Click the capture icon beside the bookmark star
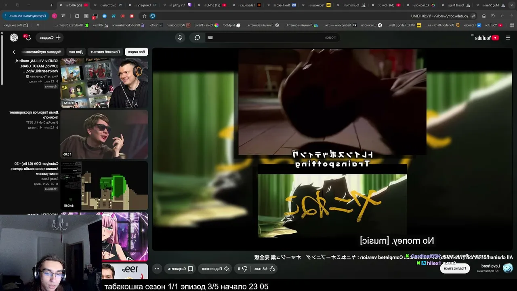The image size is (517, 291). (152, 16)
